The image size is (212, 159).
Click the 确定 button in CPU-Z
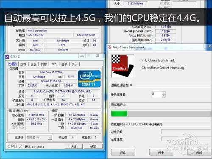click(x=93, y=146)
